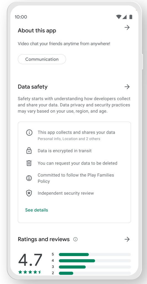Open Ratings and reviews arrow

tap(127, 239)
